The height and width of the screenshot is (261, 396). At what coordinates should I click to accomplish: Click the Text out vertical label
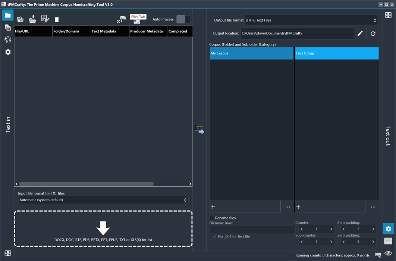pos(388,136)
